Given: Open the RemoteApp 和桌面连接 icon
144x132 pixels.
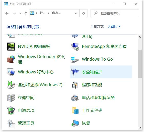Looking at the screenshot, I should tap(75, 47).
